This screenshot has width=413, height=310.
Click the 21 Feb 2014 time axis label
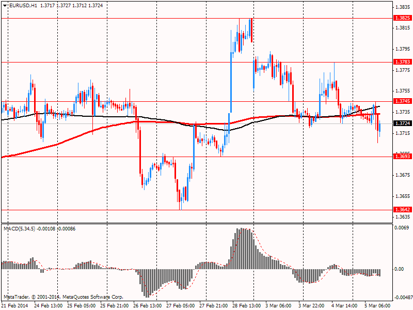(15, 306)
